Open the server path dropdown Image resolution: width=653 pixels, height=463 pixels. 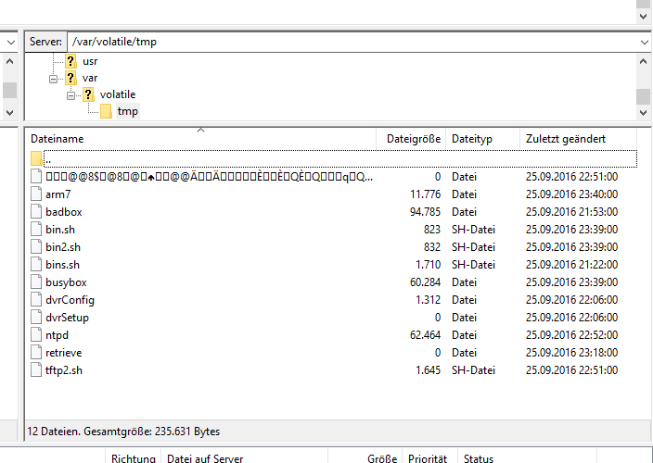644,42
